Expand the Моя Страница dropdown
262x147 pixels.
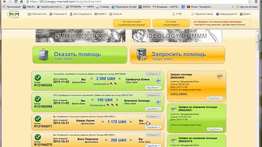click(81, 14)
